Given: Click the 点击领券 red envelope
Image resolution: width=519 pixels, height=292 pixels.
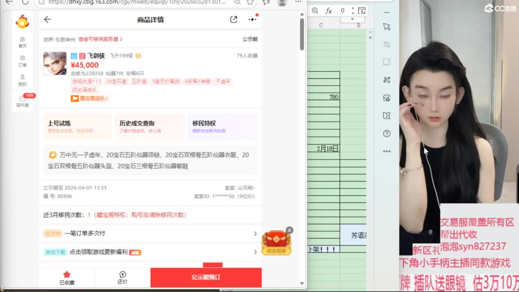Looking at the screenshot, I should pyautogui.click(x=276, y=243).
